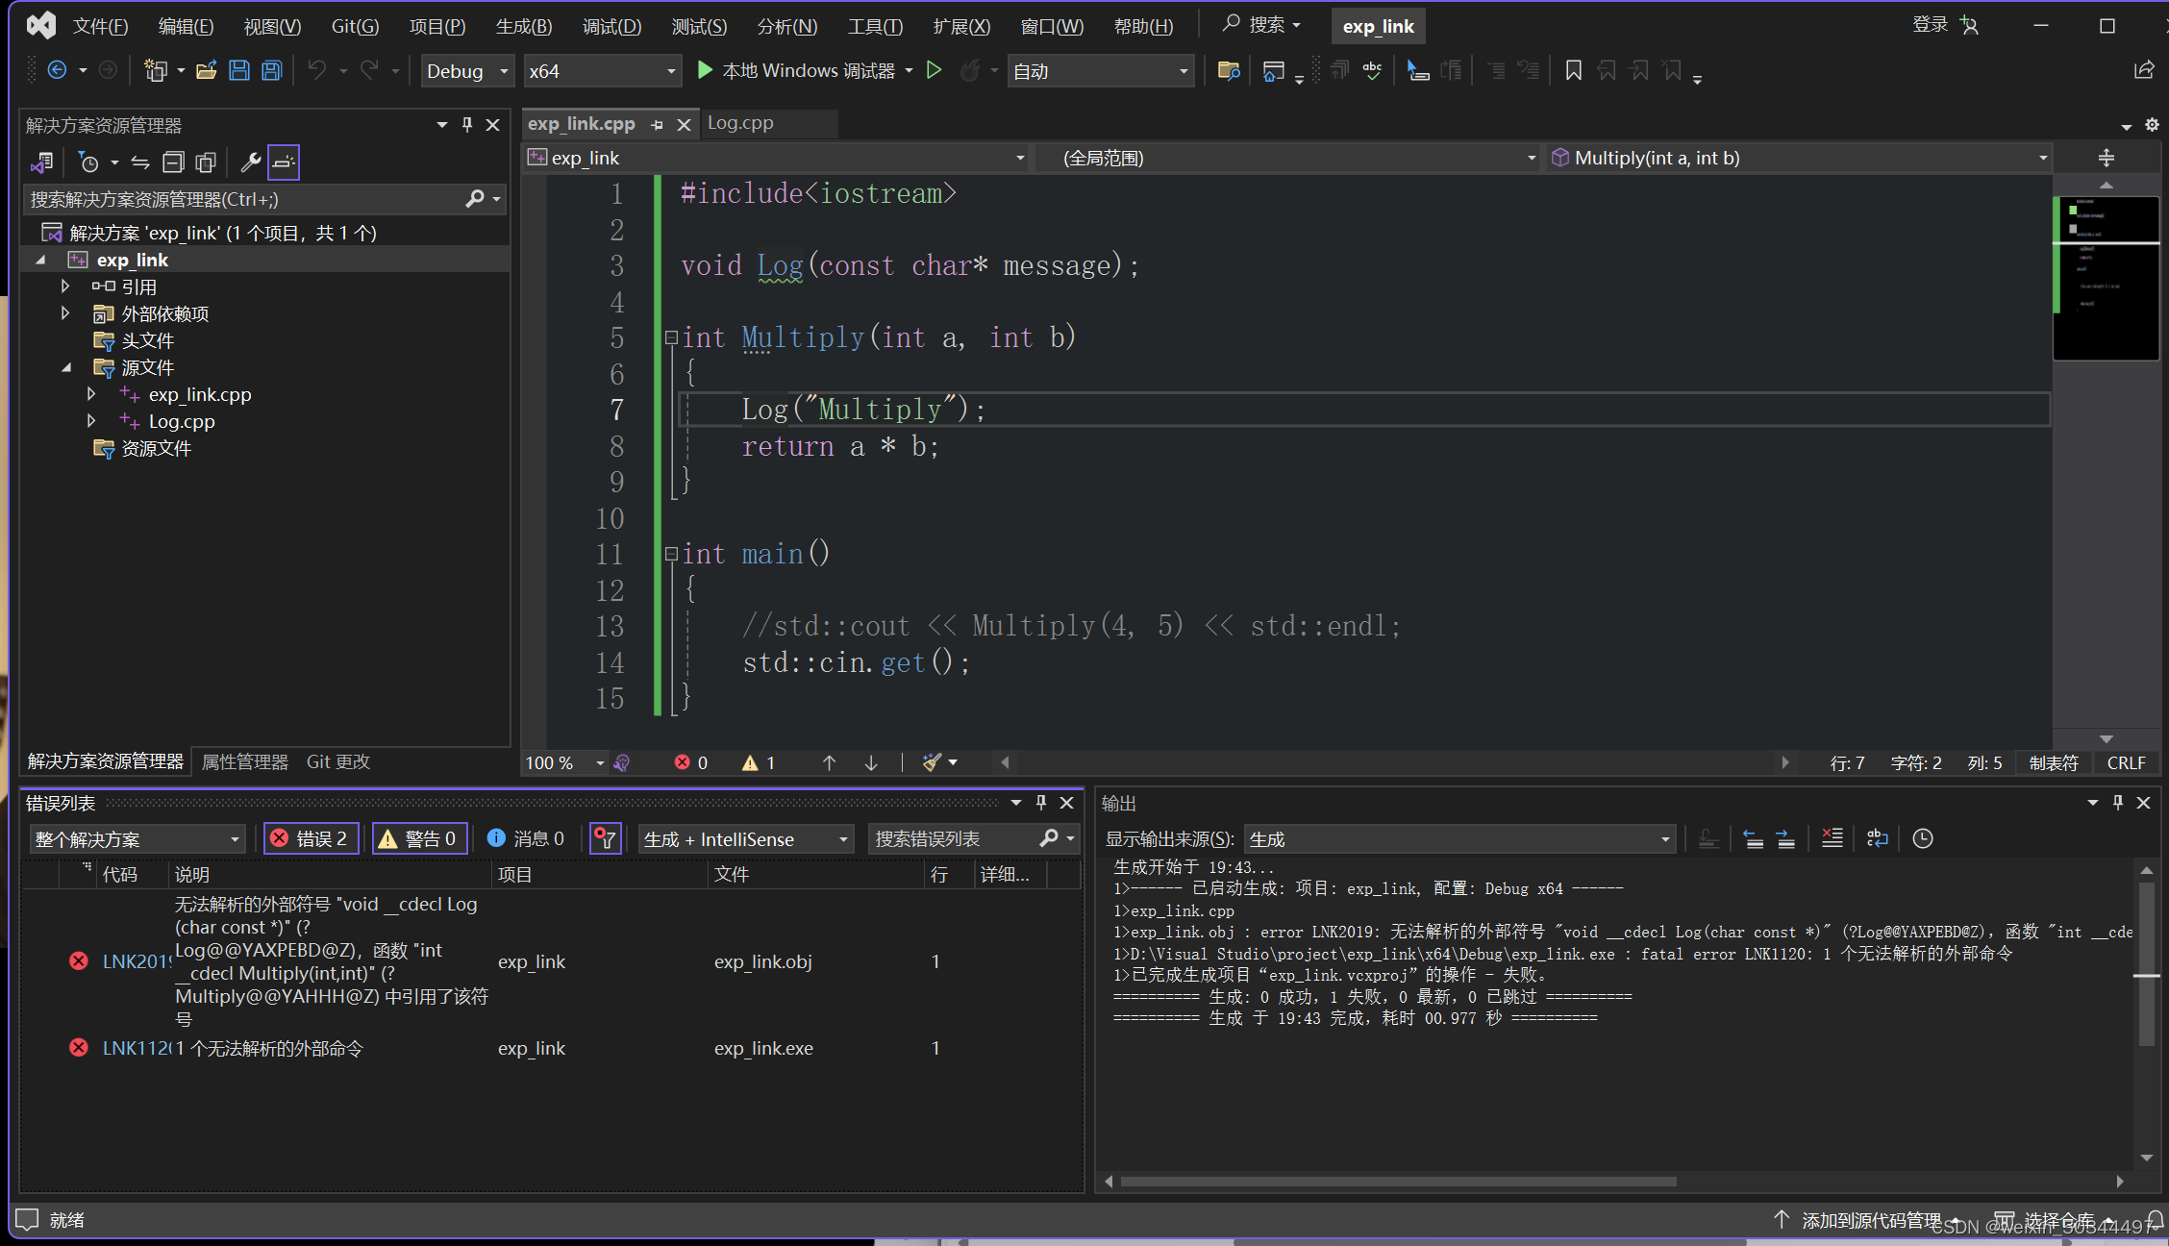
Task: Switch to the Log.cpp editor tab
Action: (739, 123)
